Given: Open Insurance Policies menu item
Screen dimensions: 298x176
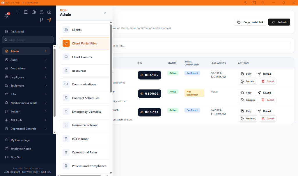Looking at the screenshot, I should tap(84, 125).
